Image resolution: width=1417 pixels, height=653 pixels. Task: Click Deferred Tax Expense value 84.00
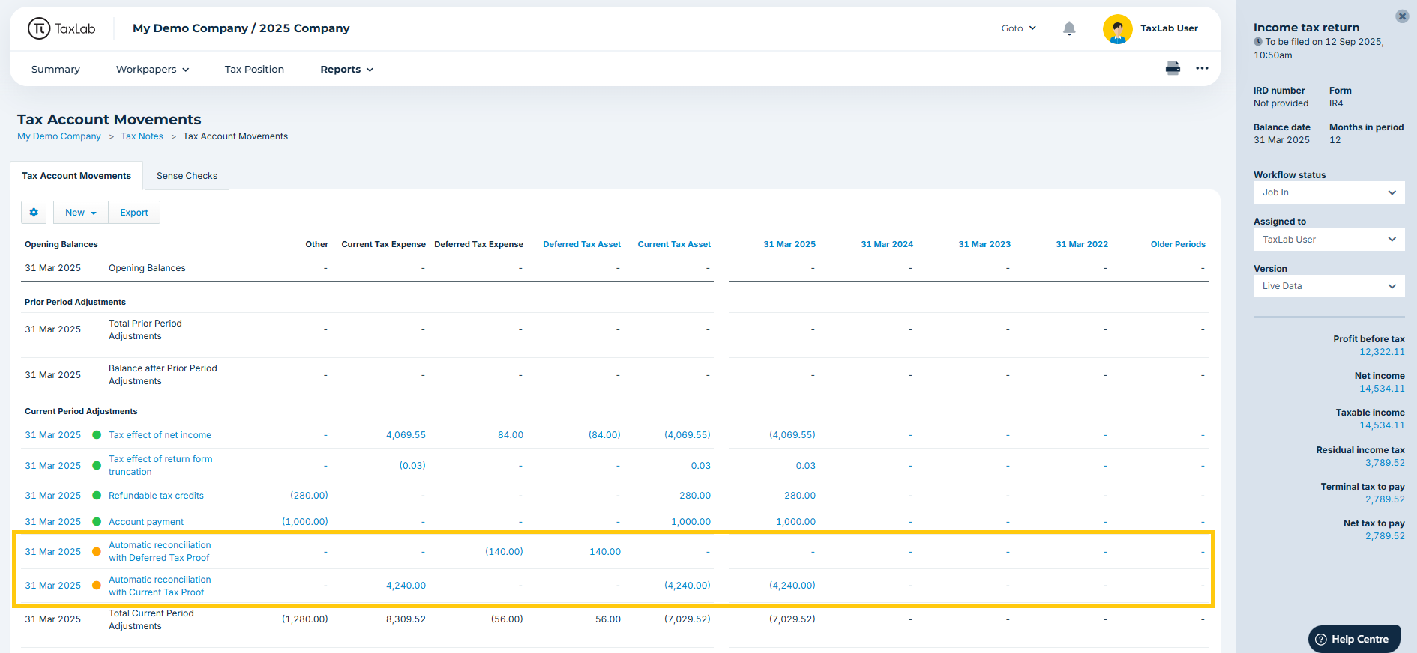coord(511,435)
